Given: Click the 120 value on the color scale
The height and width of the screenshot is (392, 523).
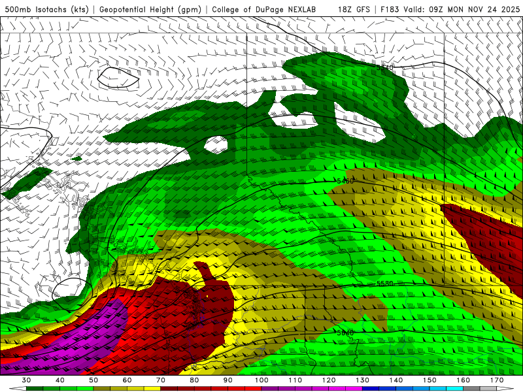Looking at the screenshot, I should [x=329, y=380].
